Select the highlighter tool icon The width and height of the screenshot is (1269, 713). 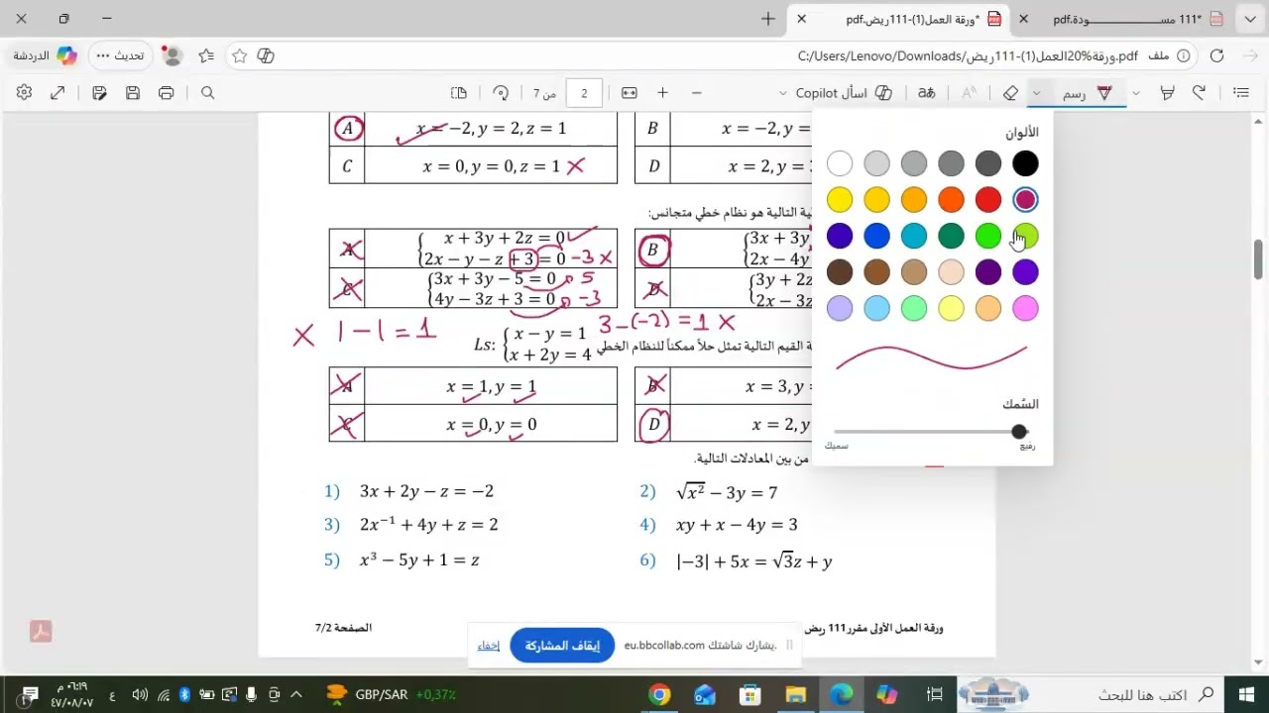point(1168,93)
